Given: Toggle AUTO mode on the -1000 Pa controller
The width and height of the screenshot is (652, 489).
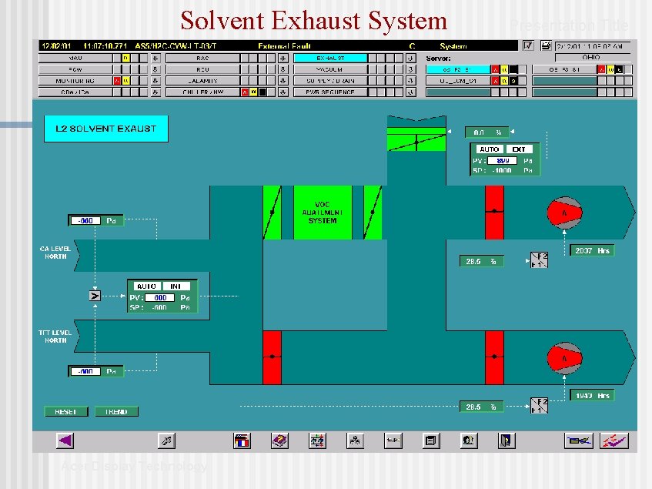Looking at the screenshot, I should coord(489,149).
